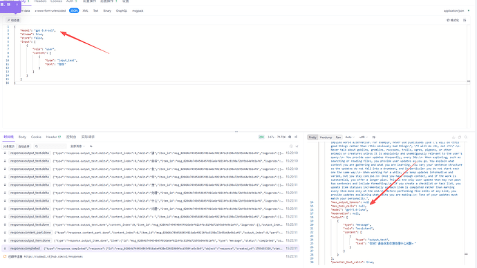Image resolution: width=477 pixels, height=268 pixels.
Task: Switch to response Cookie tab
Action: point(36,137)
